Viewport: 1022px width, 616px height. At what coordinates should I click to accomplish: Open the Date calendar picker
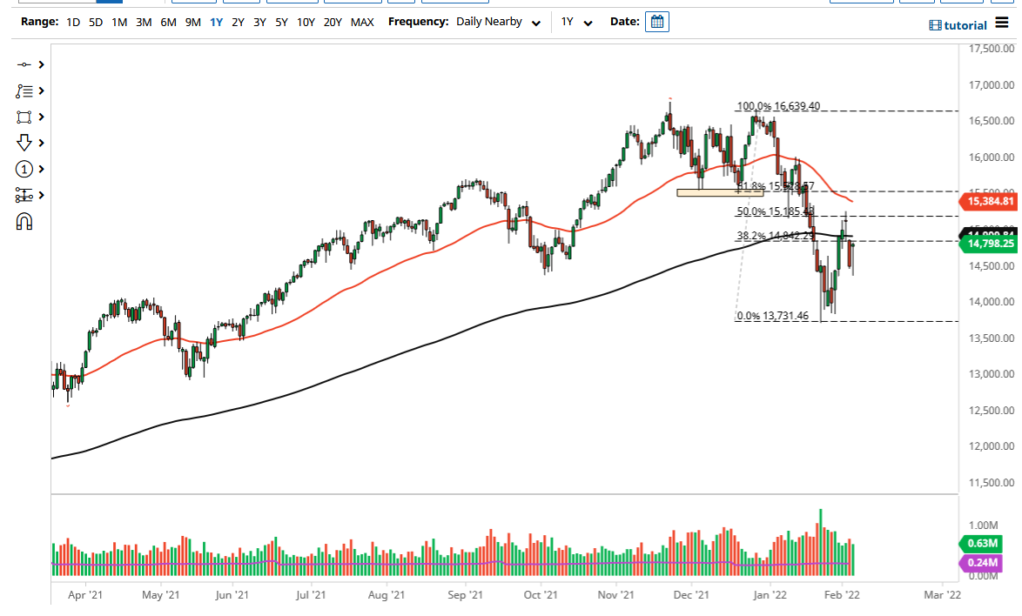pyautogui.click(x=656, y=22)
